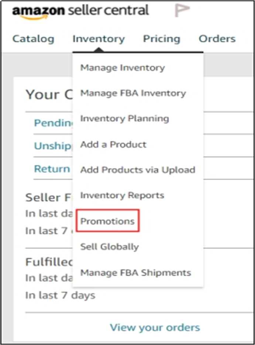Choose Add Products via Upload
This screenshot has width=255, height=345.
[x=138, y=170]
